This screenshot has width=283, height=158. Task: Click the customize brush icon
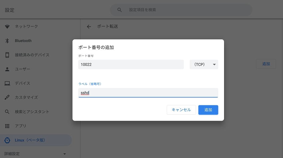pyautogui.click(x=7, y=97)
